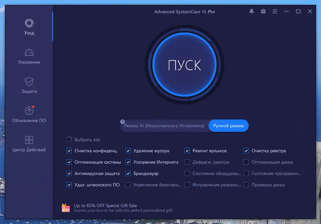Screen dimensions: 321x224
Task: Click the gift box sale icon
Action: point(66,208)
